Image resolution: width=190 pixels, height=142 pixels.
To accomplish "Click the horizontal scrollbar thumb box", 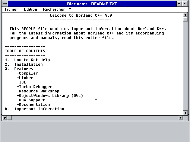I will (10, 118).
